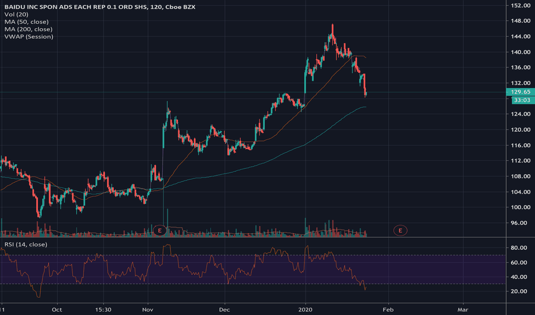Screen dimensions: 535x315
Task: Select the RSI (14, close) indicator legend
Action: tap(26, 245)
